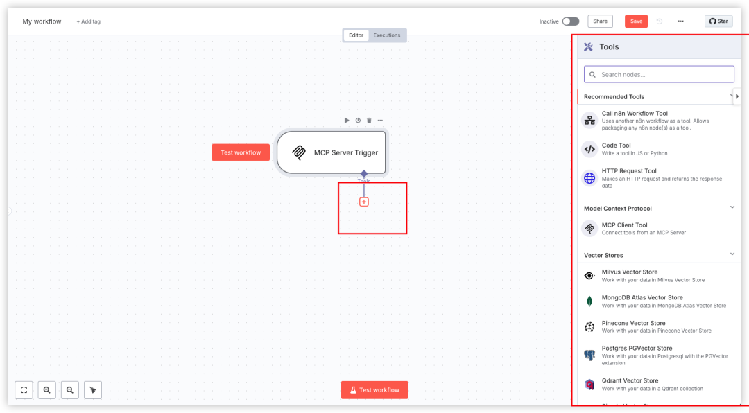The height and width of the screenshot is (413, 749).
Task: Collapse the Model Context Protocol section
Action: point(732,207)
